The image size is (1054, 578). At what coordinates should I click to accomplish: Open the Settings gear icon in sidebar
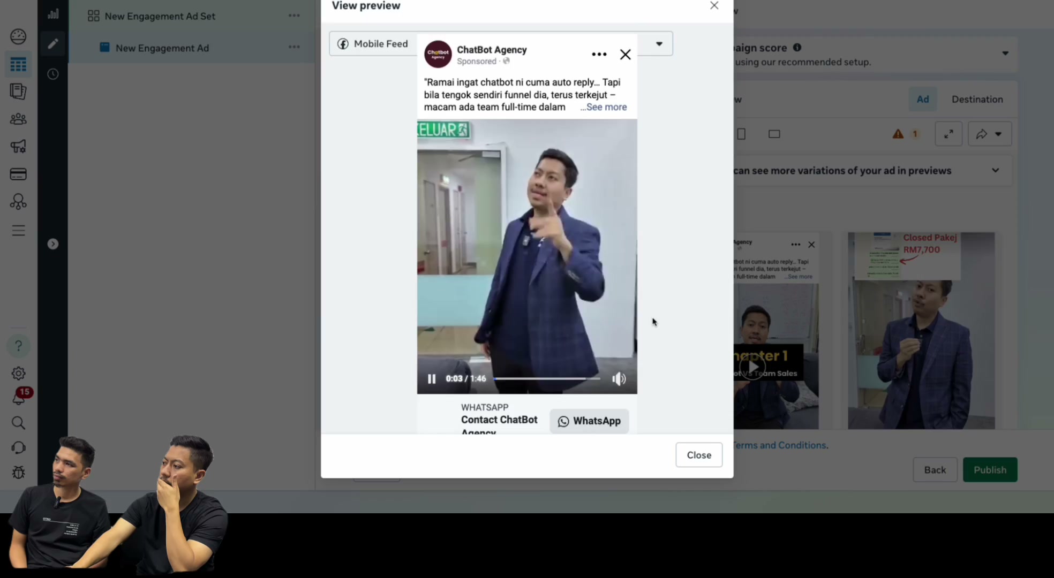(18, 373)
